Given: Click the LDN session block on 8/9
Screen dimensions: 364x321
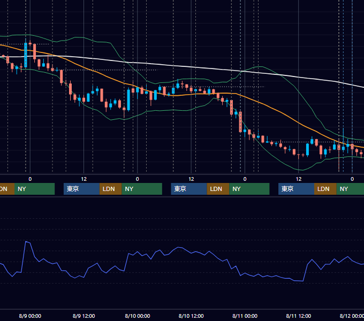Looking at the screenshot, I should pyautogui.click(x=110, y=189).
